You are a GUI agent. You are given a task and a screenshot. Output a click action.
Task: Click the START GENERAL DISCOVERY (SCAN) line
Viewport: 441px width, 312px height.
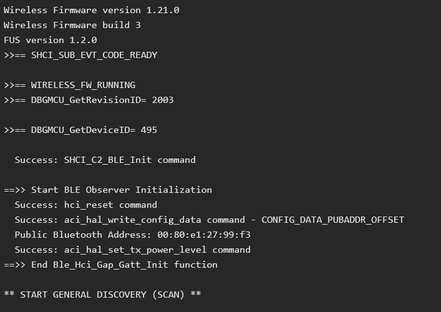point(102,295)
